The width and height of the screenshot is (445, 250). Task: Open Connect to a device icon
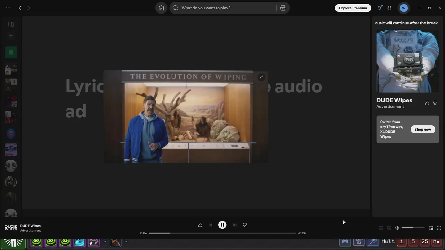389,228
